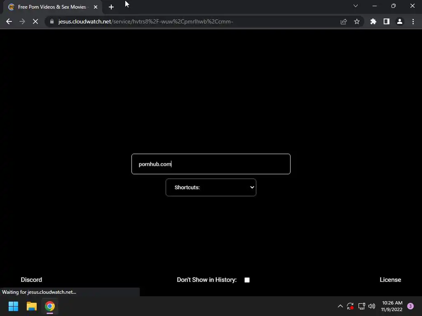This screenshot has height=316, width=422.
Task: Open the Chrome three-dot menu
Action: coord(413,21)
